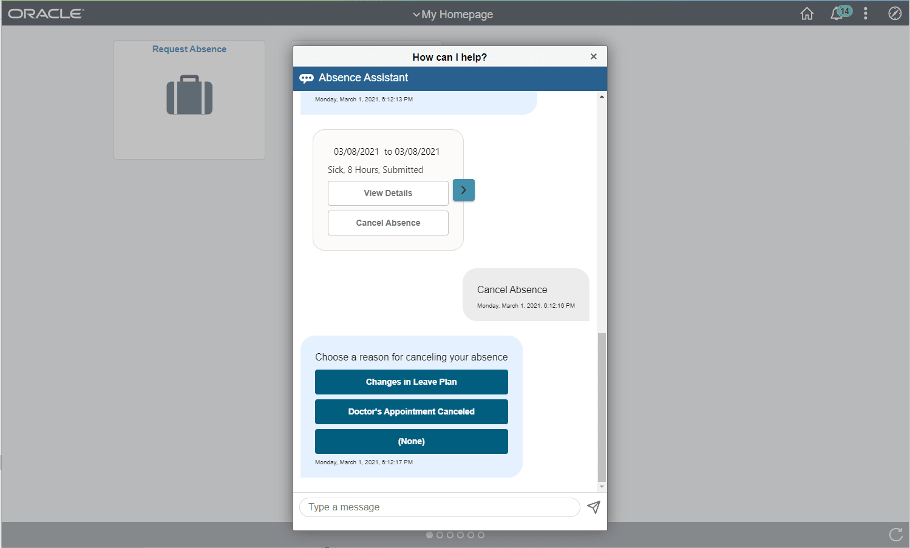Open the Home icon in the header
The height and width of the screenshot is (548, 910).
click(x=806, y=13)
